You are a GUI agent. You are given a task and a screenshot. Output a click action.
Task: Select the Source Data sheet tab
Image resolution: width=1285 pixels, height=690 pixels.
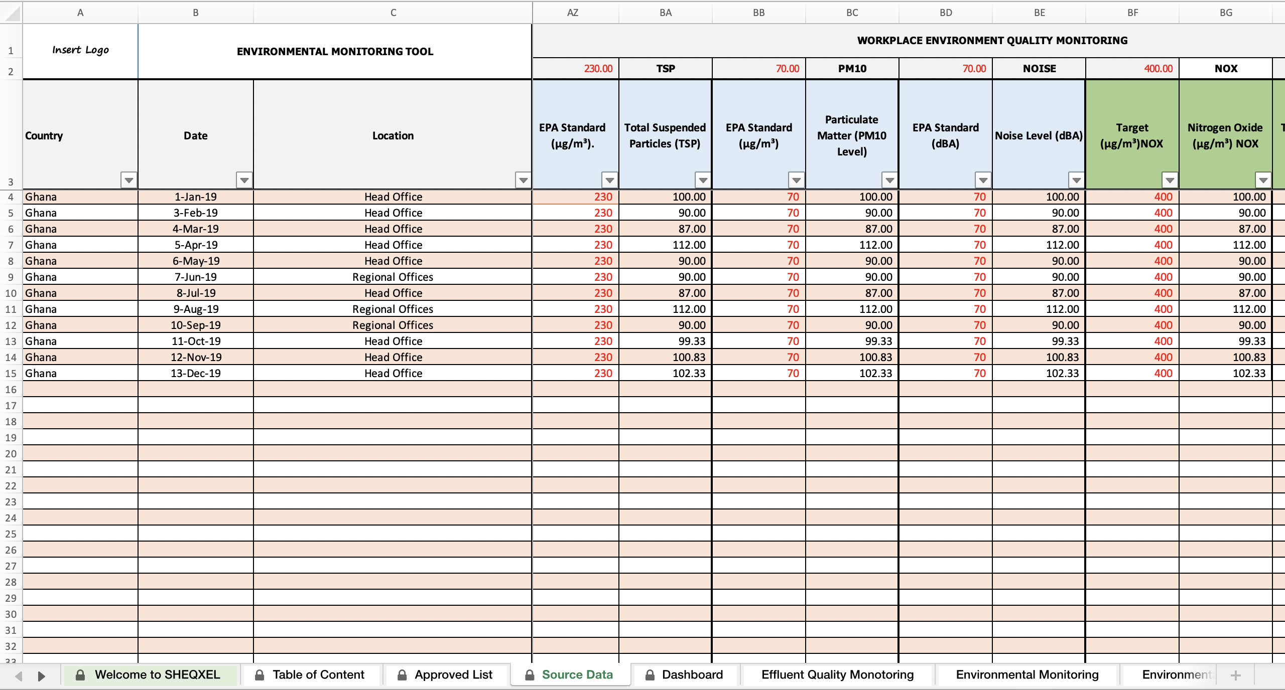[570, 675]
